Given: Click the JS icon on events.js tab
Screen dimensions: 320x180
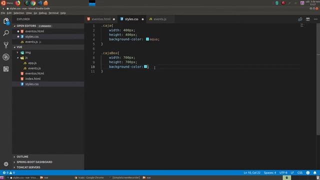Looking at the screenshot, I should (x=150, y=19).
